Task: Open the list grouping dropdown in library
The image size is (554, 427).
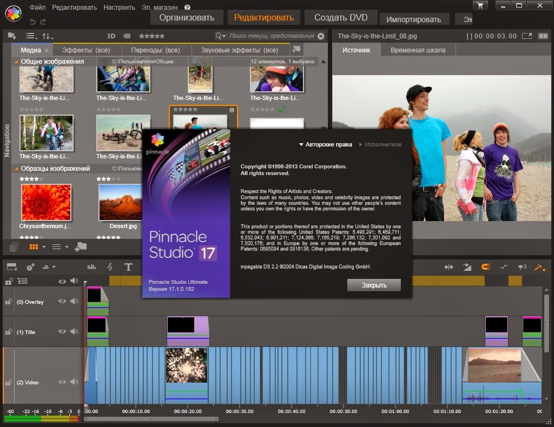Action: [32, 36]
